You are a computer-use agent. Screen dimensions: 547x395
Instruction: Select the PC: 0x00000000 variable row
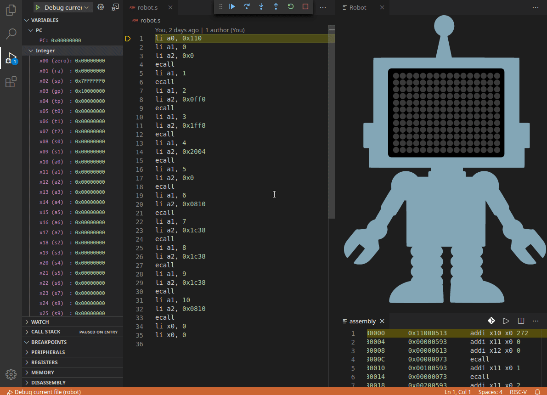click(73, 40)
